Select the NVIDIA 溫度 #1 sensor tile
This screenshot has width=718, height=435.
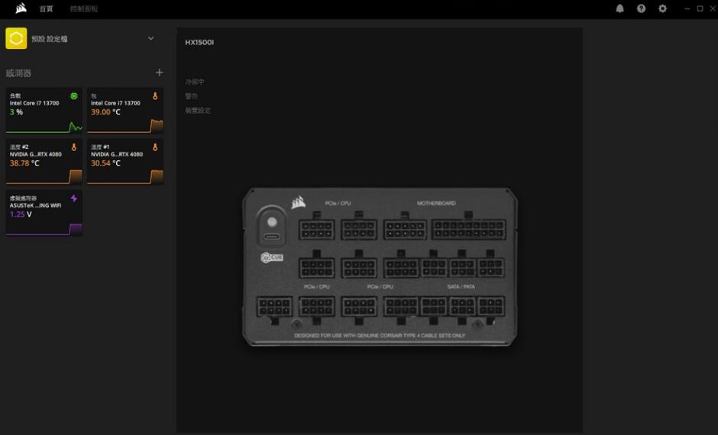pyautogui.click(x=125, y=162)
